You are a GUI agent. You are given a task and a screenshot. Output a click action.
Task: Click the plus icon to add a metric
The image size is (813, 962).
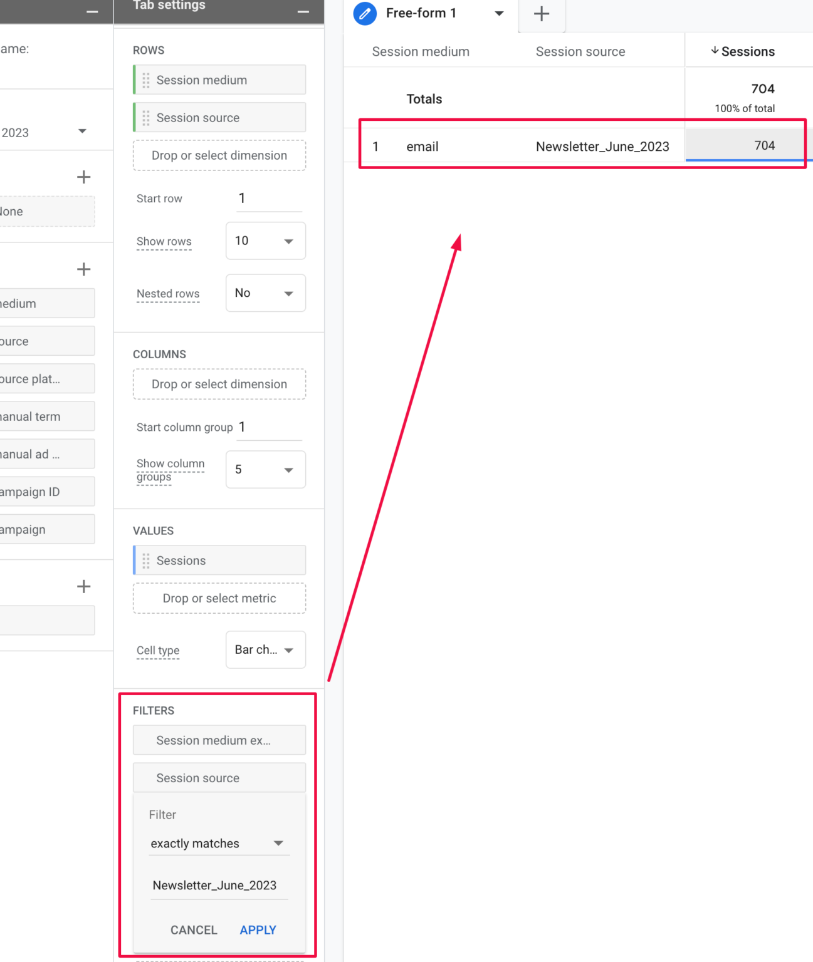pyautogui.click(x=83, y=586)
